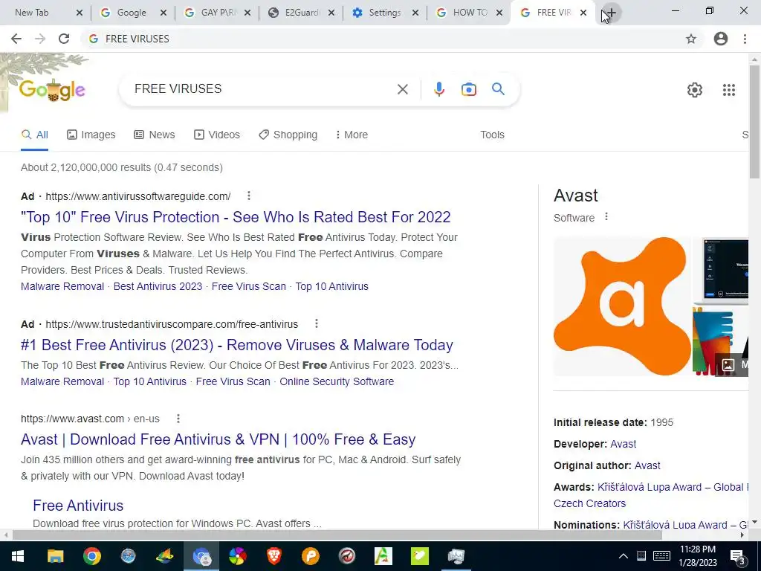This screenshot has width=761, height=571.
Task: Open Avast knowledge panel more options
Action: coord(606,217)
